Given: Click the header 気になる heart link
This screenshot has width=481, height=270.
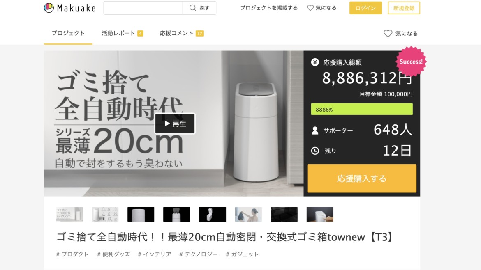Looking at the screenshot, I should coord(321,8).
